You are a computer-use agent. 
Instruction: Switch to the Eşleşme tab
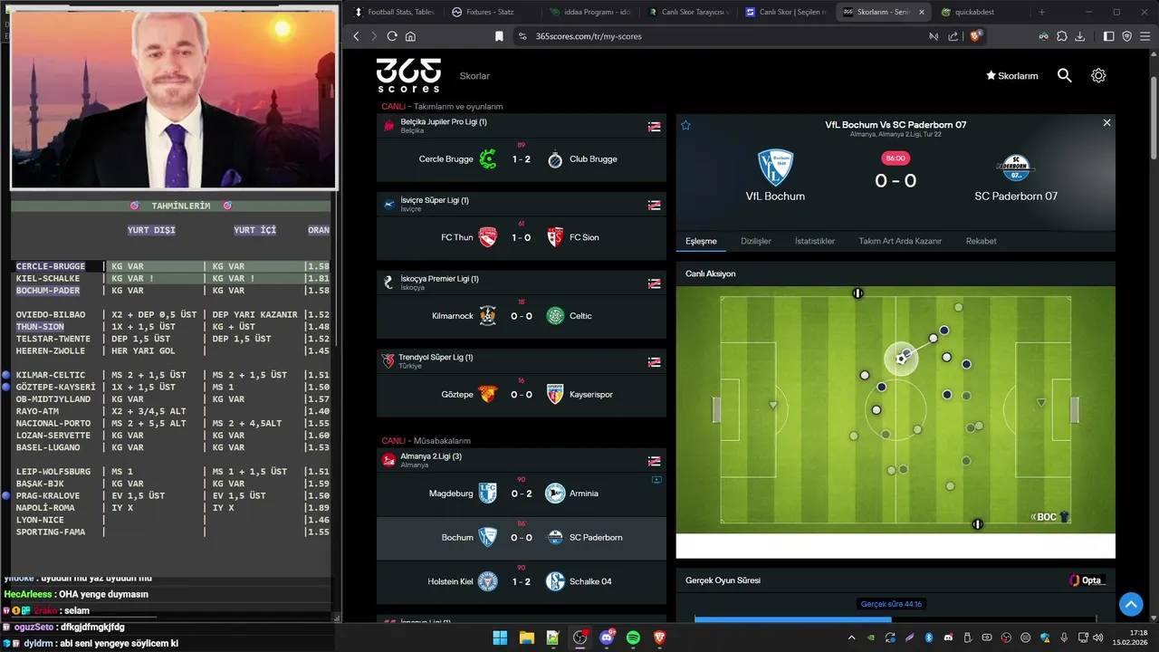701,242
